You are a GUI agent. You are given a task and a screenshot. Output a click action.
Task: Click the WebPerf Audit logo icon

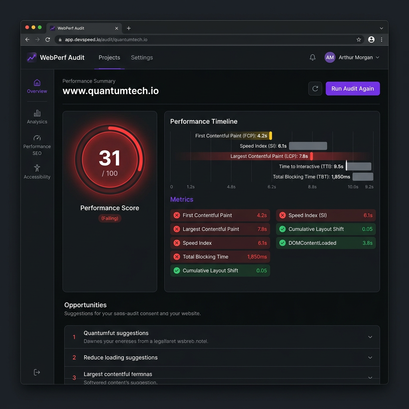pos(32,58)
